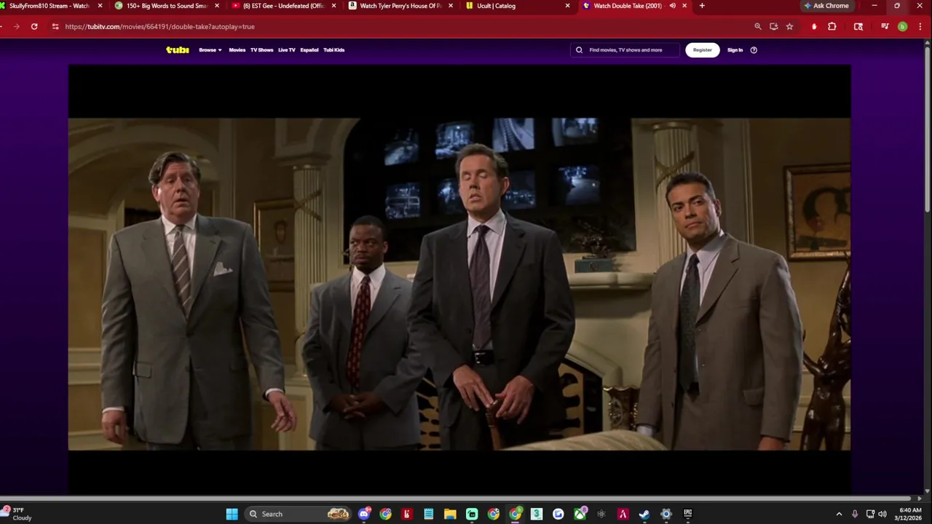Image resolution: width=932 pixels, height=524 pixels.
Task: Mute the Double Take tab speaker icon
Action: [x=672, y=6]
